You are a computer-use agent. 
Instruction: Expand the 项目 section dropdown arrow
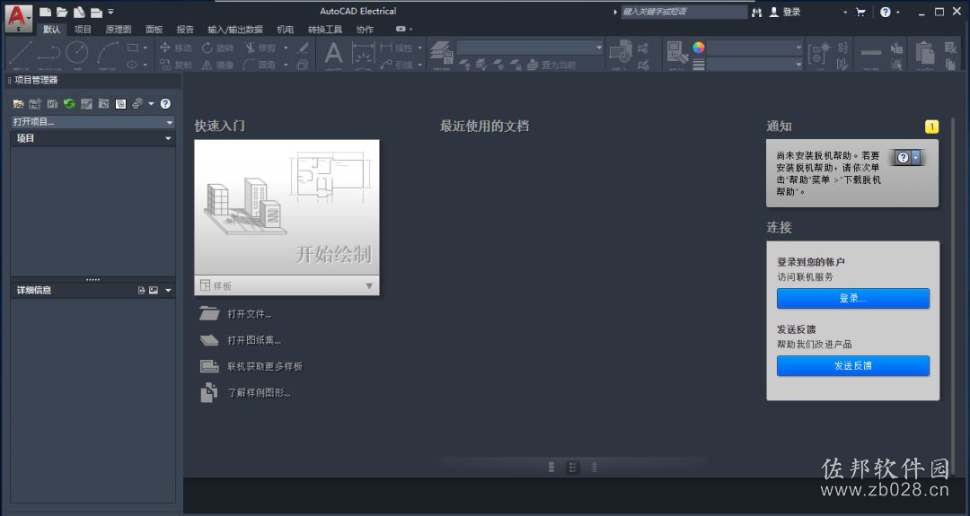[168, 138]
